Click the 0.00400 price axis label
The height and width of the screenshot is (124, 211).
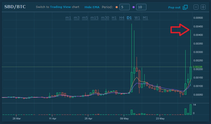coord(198,35)
